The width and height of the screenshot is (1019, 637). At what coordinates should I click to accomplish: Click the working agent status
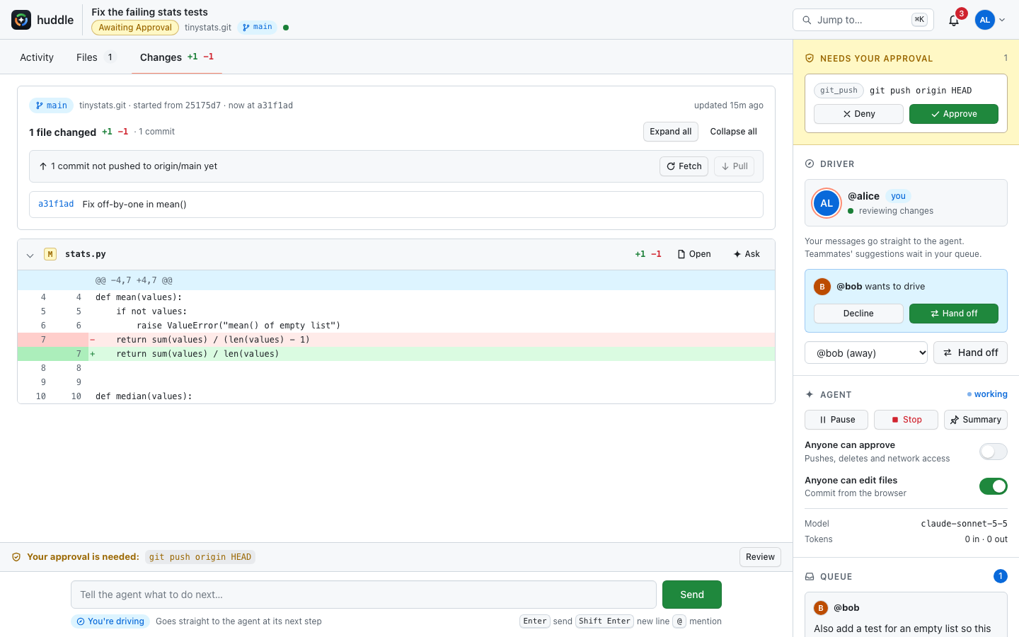click(987, 394)
